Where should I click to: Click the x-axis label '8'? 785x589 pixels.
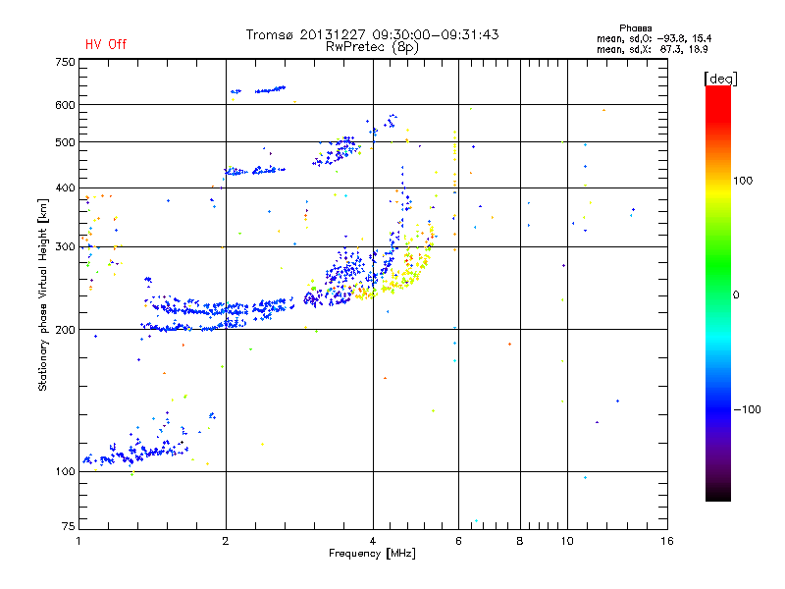pos(520,541)
